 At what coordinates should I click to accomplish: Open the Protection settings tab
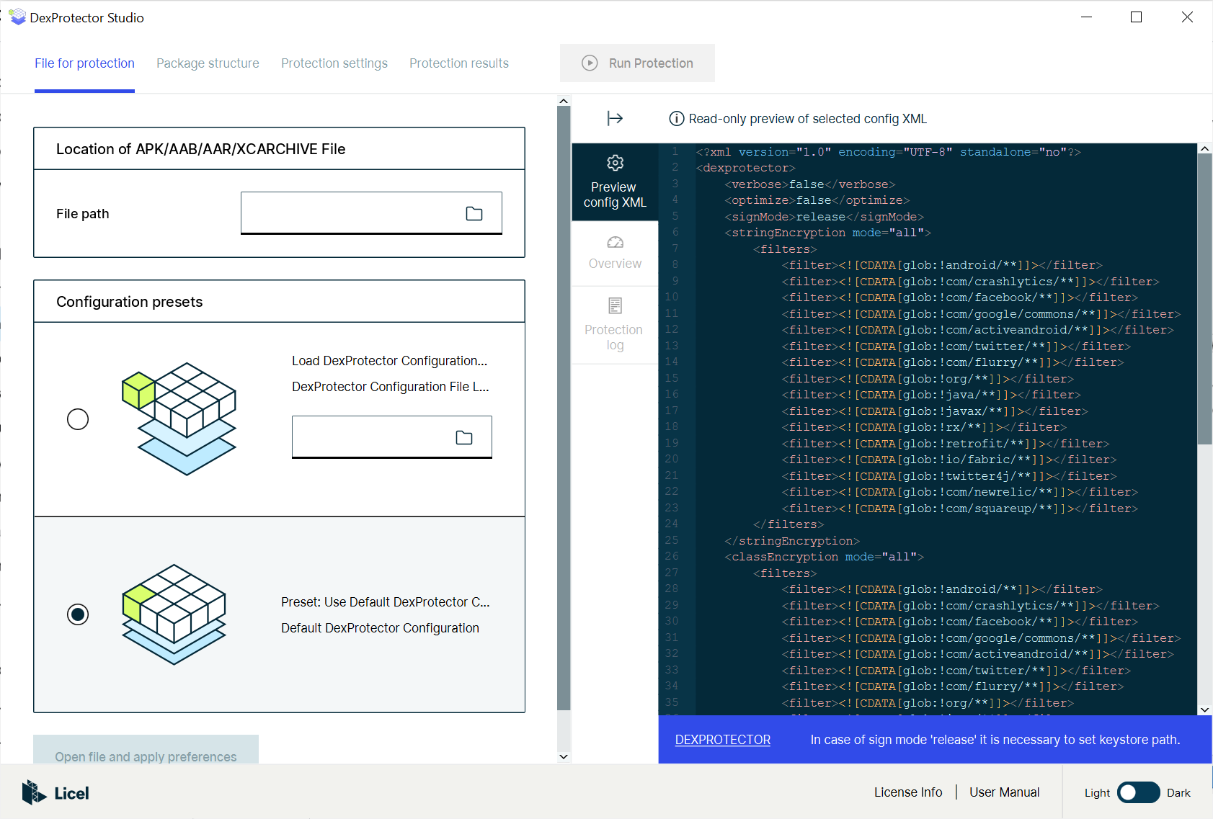click(334, 63)
